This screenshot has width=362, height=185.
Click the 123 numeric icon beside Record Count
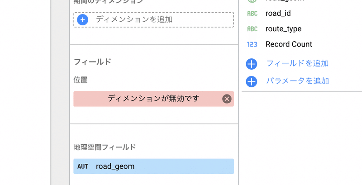252,44
